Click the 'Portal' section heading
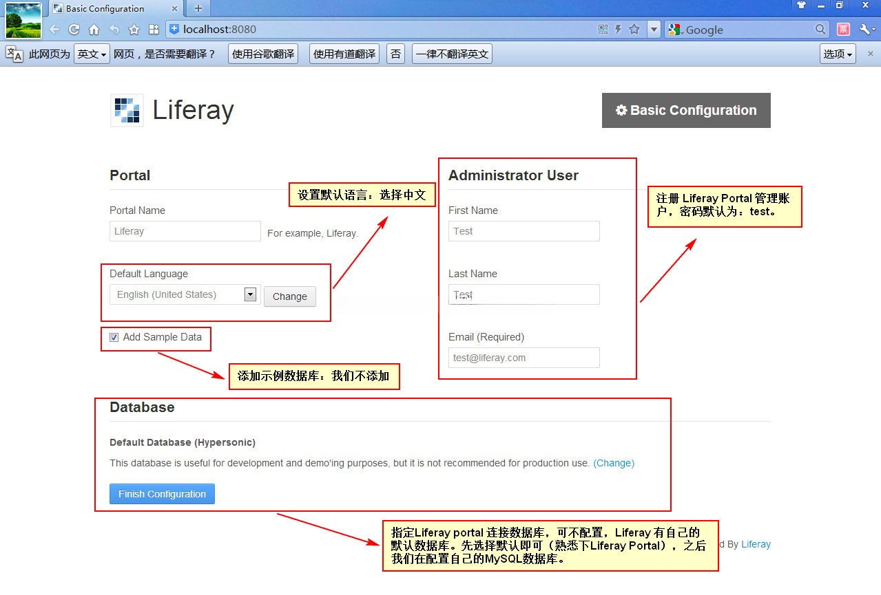This screenshot has width=881, height=595. 129,175
